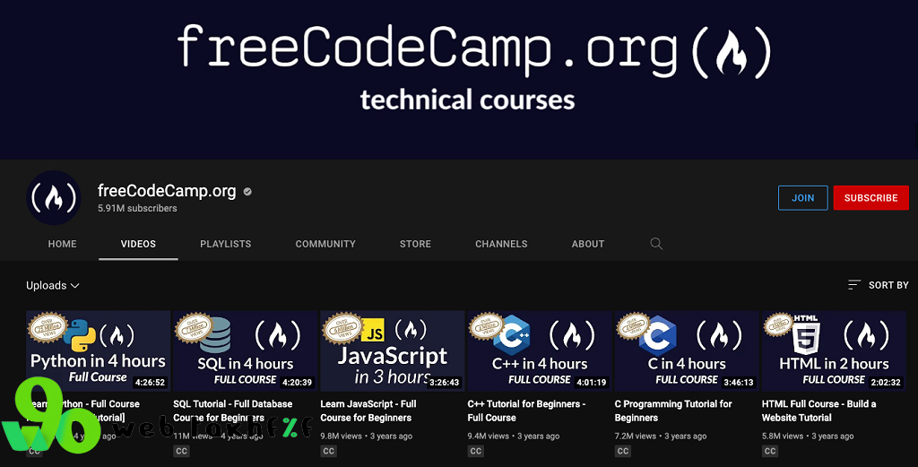Click CC badge under C Programming video
Viewport: 918px width, 467px height.
click(x=623, y=451)
